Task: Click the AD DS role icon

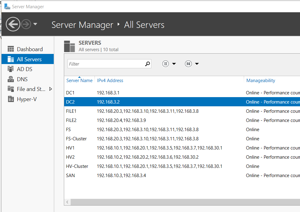Action: (x=11, y=69)
